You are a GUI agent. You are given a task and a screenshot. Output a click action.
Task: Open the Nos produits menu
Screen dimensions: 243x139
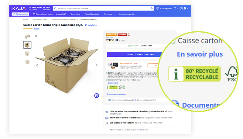[20, 14]
